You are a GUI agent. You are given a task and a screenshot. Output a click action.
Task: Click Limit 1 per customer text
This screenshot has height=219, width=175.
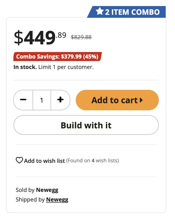coord(66,67)
